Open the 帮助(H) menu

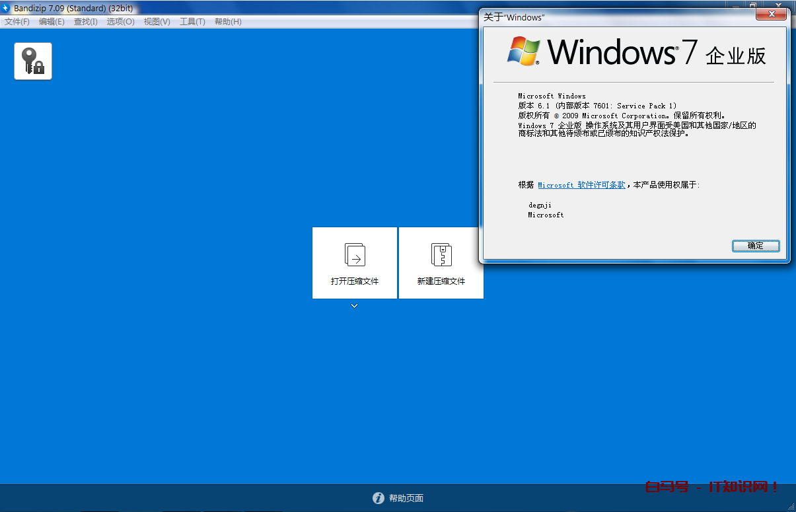(x=228, y=22)
